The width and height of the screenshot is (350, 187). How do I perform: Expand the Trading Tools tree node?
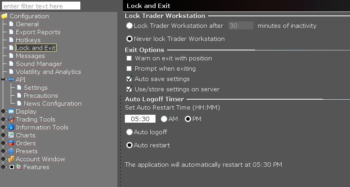pyautogui.click(x=3, y=119)
